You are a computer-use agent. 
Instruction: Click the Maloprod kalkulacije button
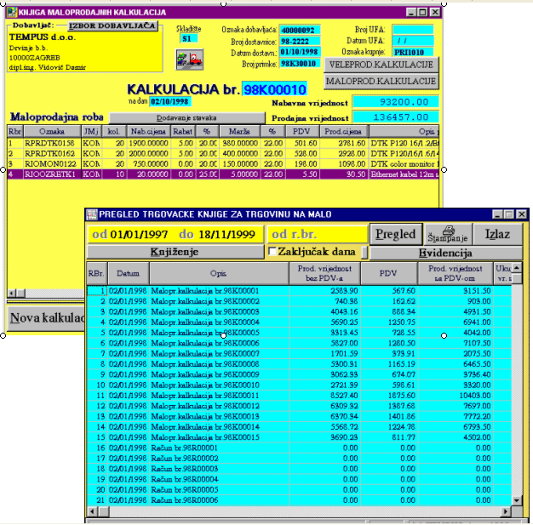(x=381, y=82)
